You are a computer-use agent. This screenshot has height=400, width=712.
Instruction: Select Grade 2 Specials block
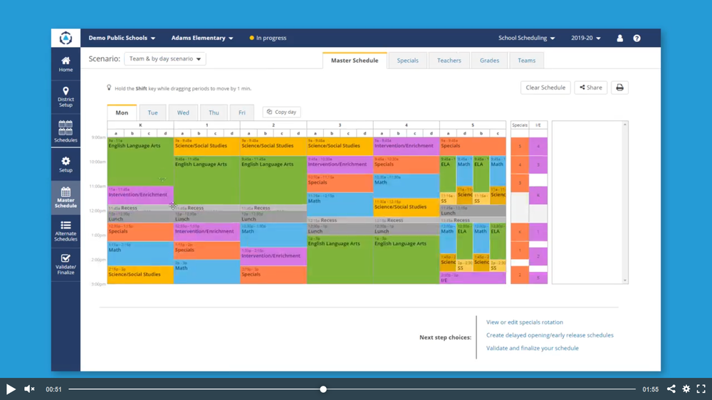point(273,275)
